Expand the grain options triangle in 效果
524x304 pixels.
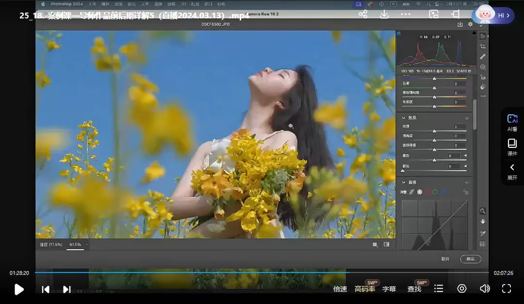coord(465,166)
